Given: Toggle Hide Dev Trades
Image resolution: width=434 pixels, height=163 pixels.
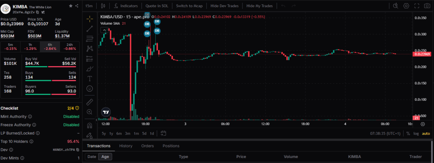Looking at the screenshot, I should (225, 6).
